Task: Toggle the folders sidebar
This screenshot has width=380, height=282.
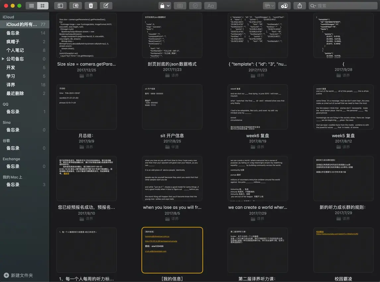Action: click(60, 6)
